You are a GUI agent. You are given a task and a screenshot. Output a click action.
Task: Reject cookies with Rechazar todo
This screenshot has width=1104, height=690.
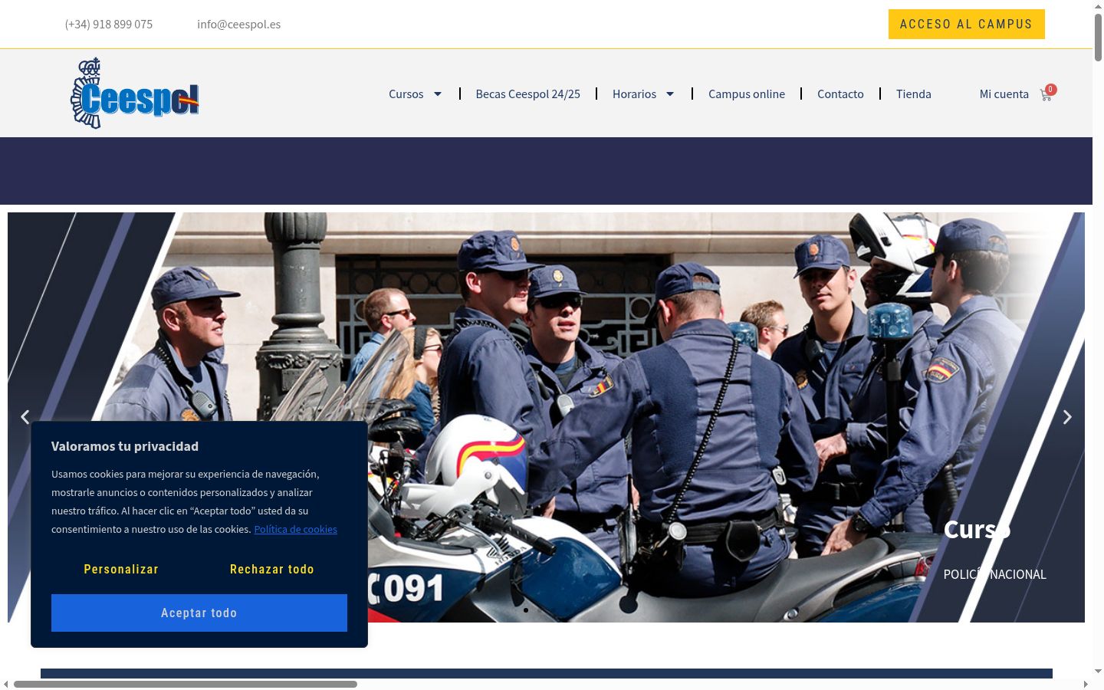tap(272, 569)
